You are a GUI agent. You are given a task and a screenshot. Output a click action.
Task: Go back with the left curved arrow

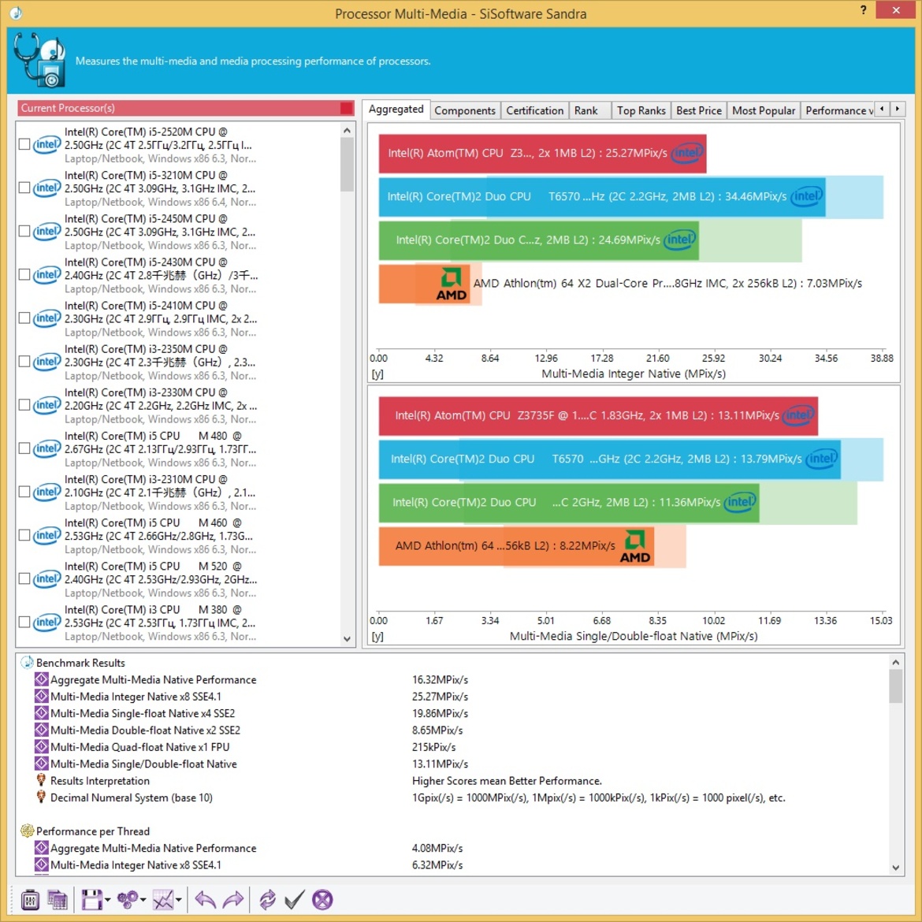click(x=205, y=900)
